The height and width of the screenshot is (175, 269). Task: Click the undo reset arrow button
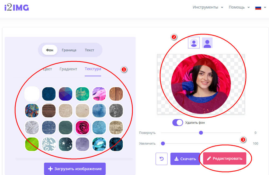(x=161, y=159)
